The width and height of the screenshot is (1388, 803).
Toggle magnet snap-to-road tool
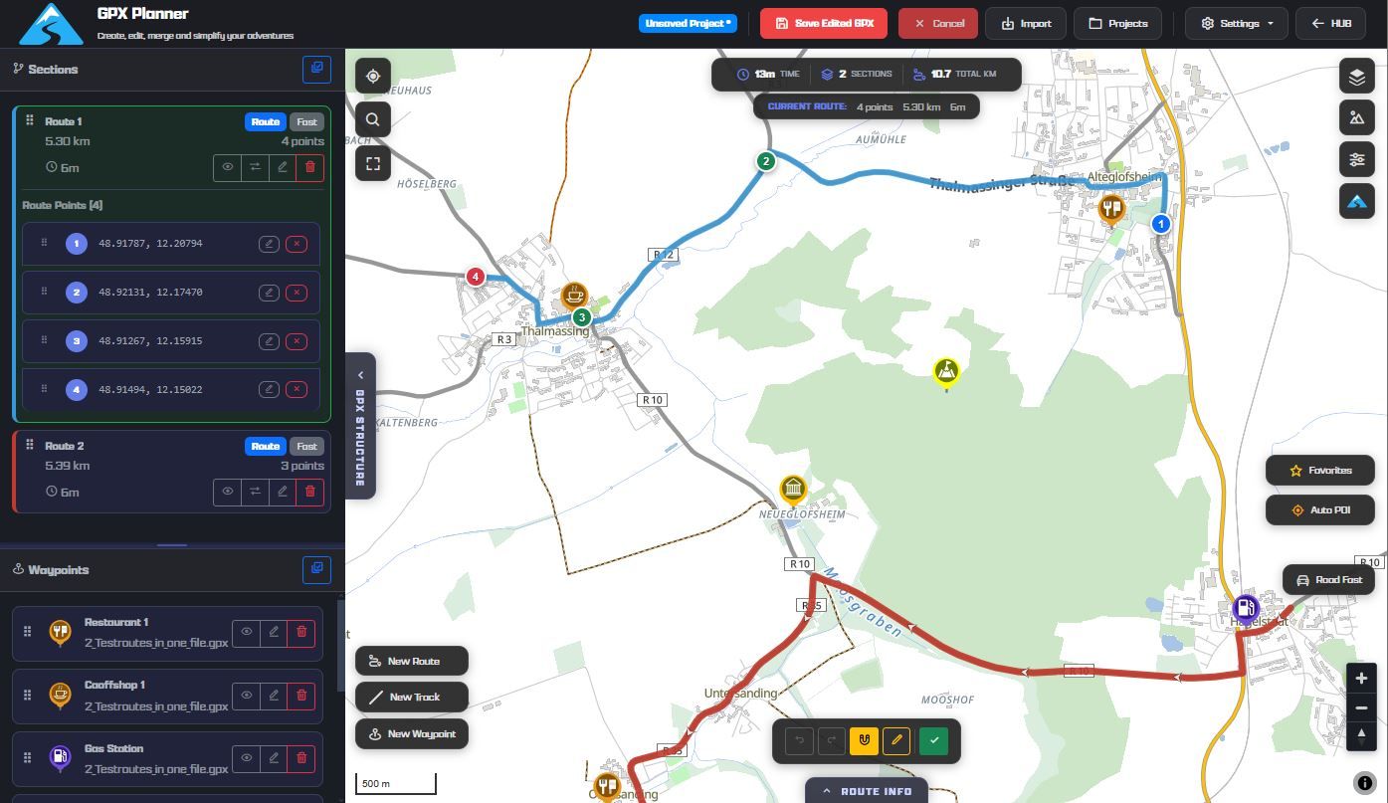pos(864,740)
